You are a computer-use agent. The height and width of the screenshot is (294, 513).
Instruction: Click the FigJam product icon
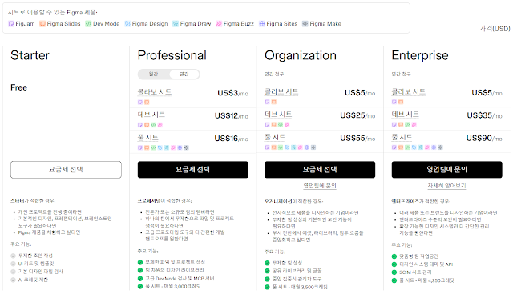[11, 24]
